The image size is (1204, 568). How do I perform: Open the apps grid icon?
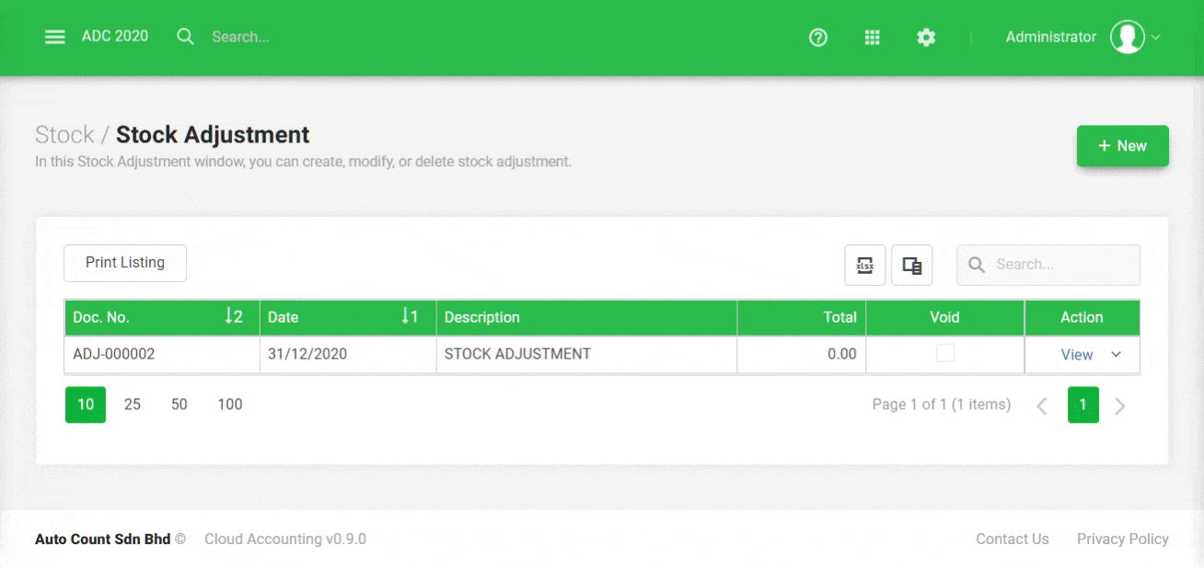click(x=872, y=38)
